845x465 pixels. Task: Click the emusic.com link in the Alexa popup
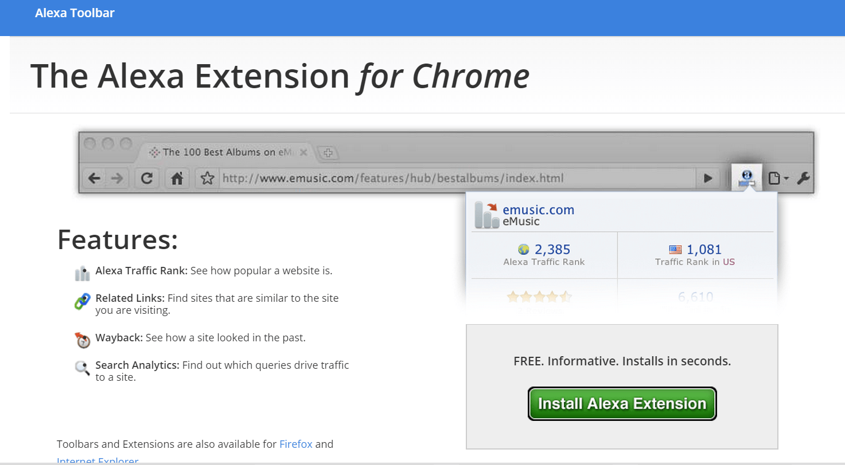[x=538, y=210]
